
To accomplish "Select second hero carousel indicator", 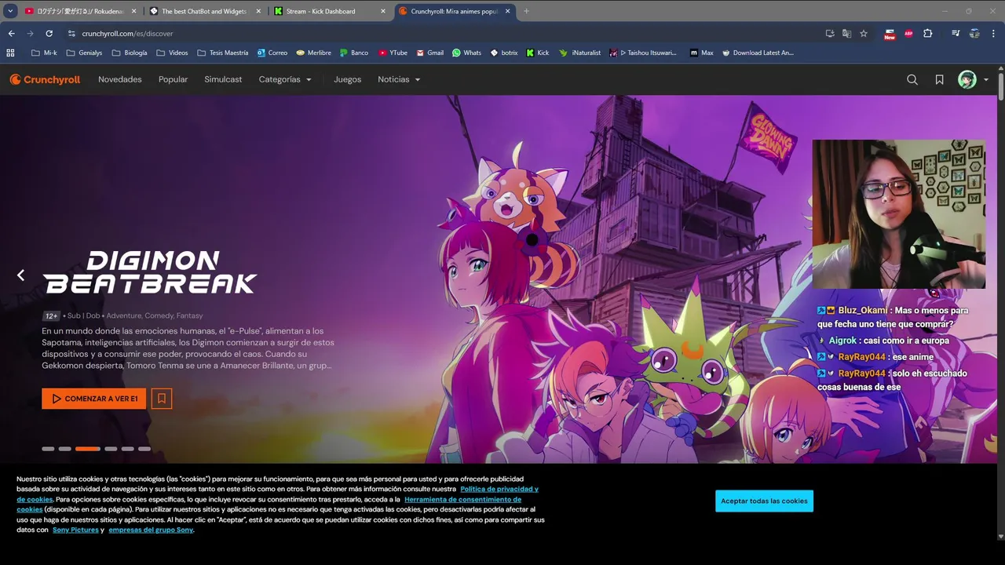I will [65, 449].
